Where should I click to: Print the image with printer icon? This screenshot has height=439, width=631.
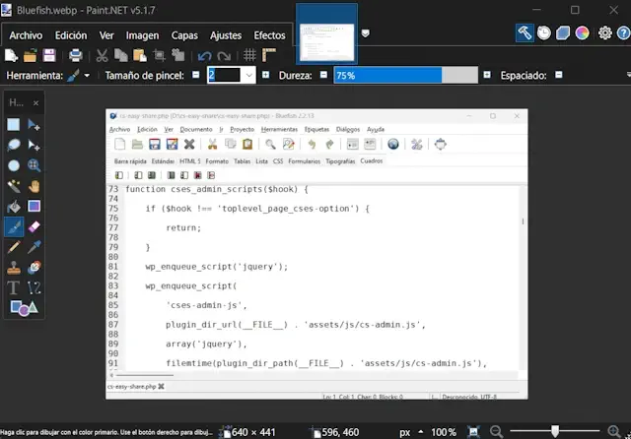(x=75, y=55)
